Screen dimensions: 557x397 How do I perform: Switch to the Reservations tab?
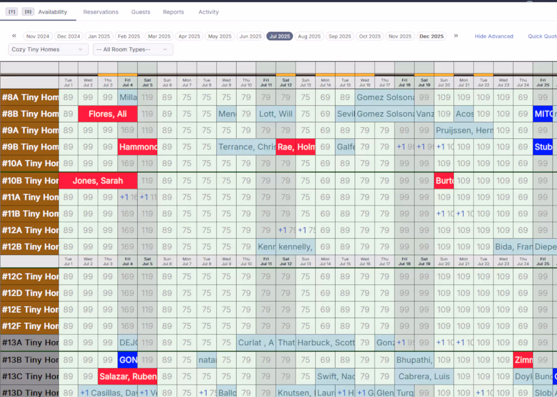click(101, 12)
